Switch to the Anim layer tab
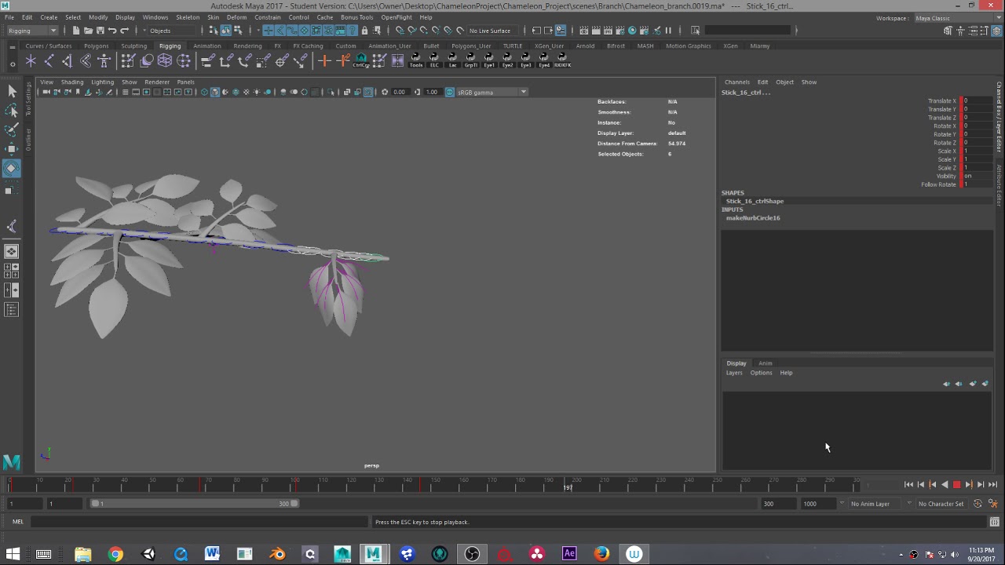The image size is (1005, 565). click(766, 363)
